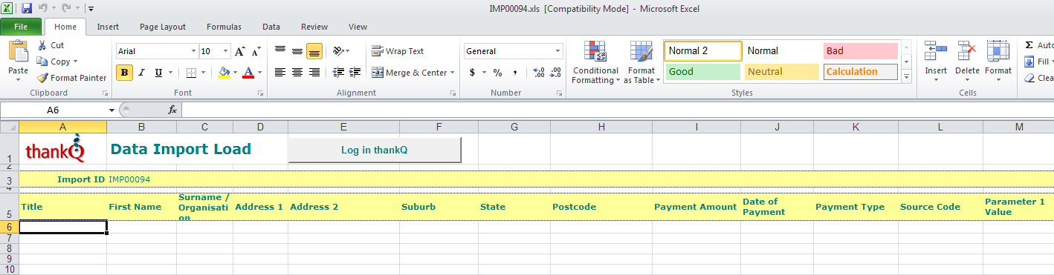Click the Borders icon
1054x275 pixels.
[x=190, y=73]
